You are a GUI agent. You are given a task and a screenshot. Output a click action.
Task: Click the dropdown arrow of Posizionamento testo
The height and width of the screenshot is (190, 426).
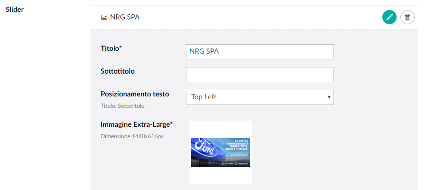tap(329, 97)
